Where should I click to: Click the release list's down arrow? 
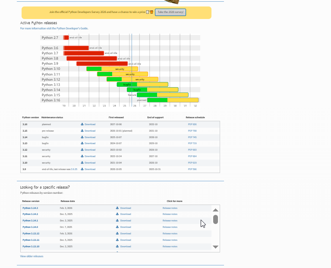click(x=215, y=247)
